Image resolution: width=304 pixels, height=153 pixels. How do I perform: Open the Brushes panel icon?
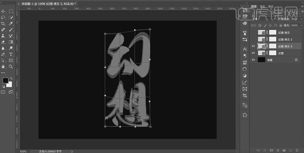(x=245, y=33)
